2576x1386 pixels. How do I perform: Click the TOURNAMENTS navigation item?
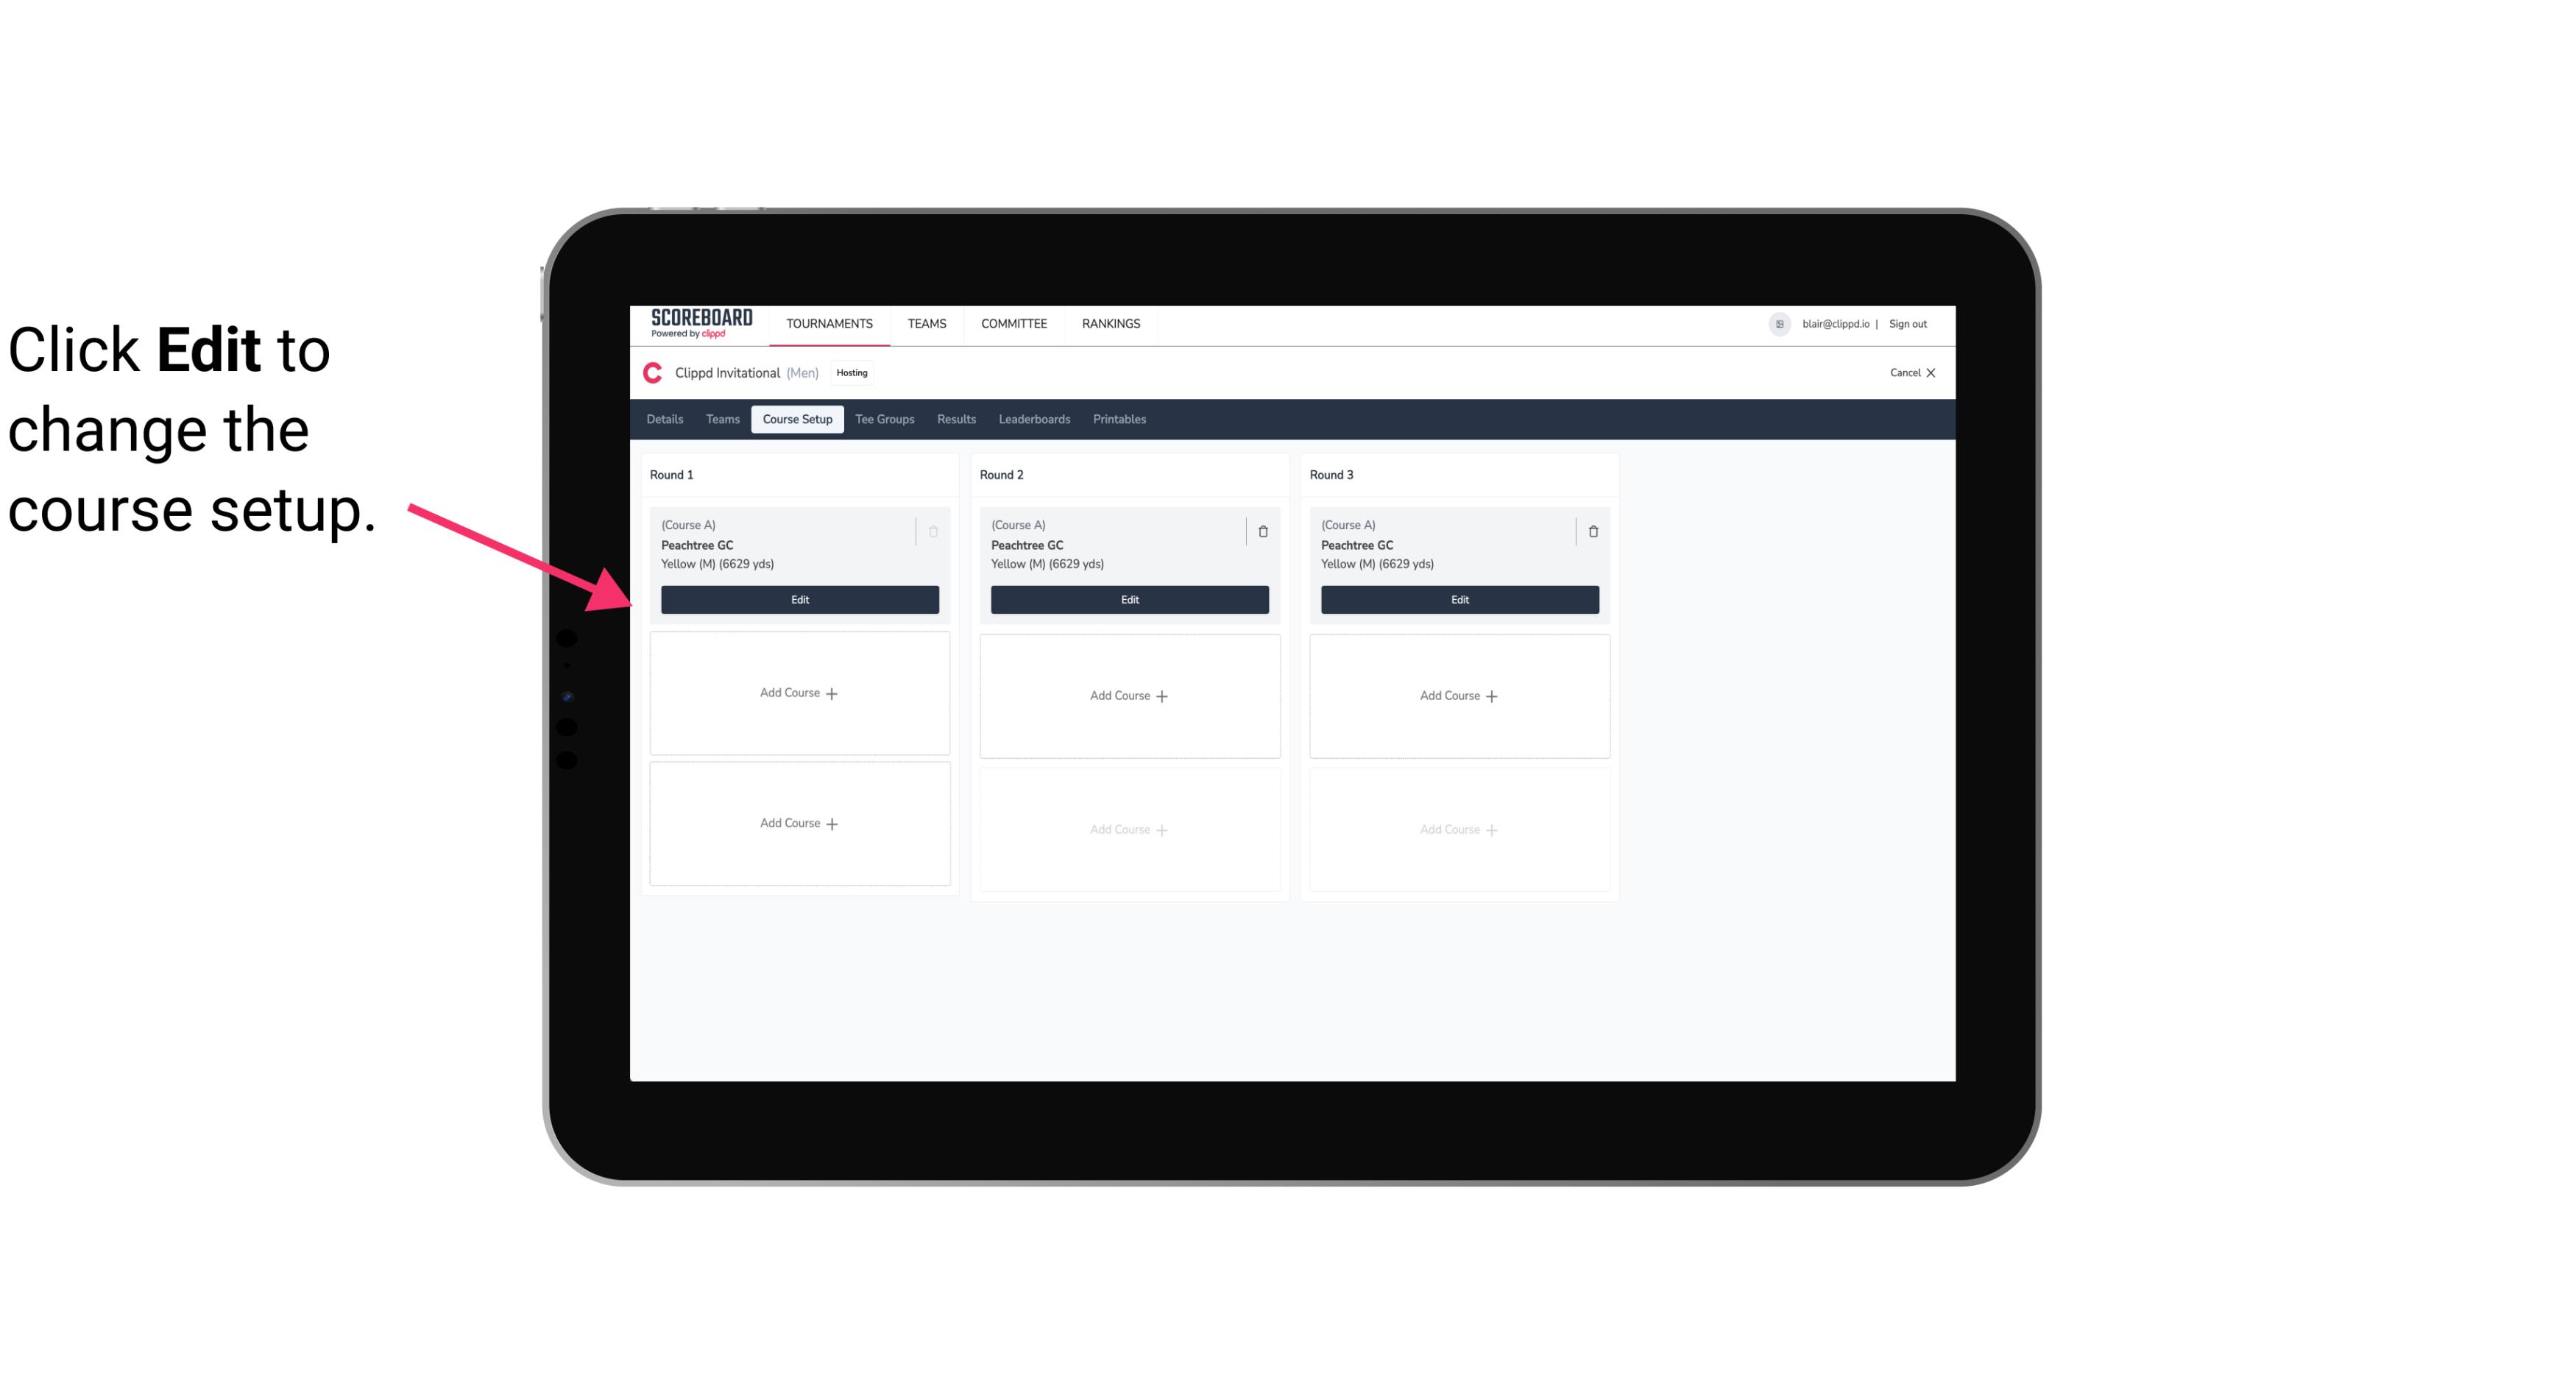click(x=831, y=322)
